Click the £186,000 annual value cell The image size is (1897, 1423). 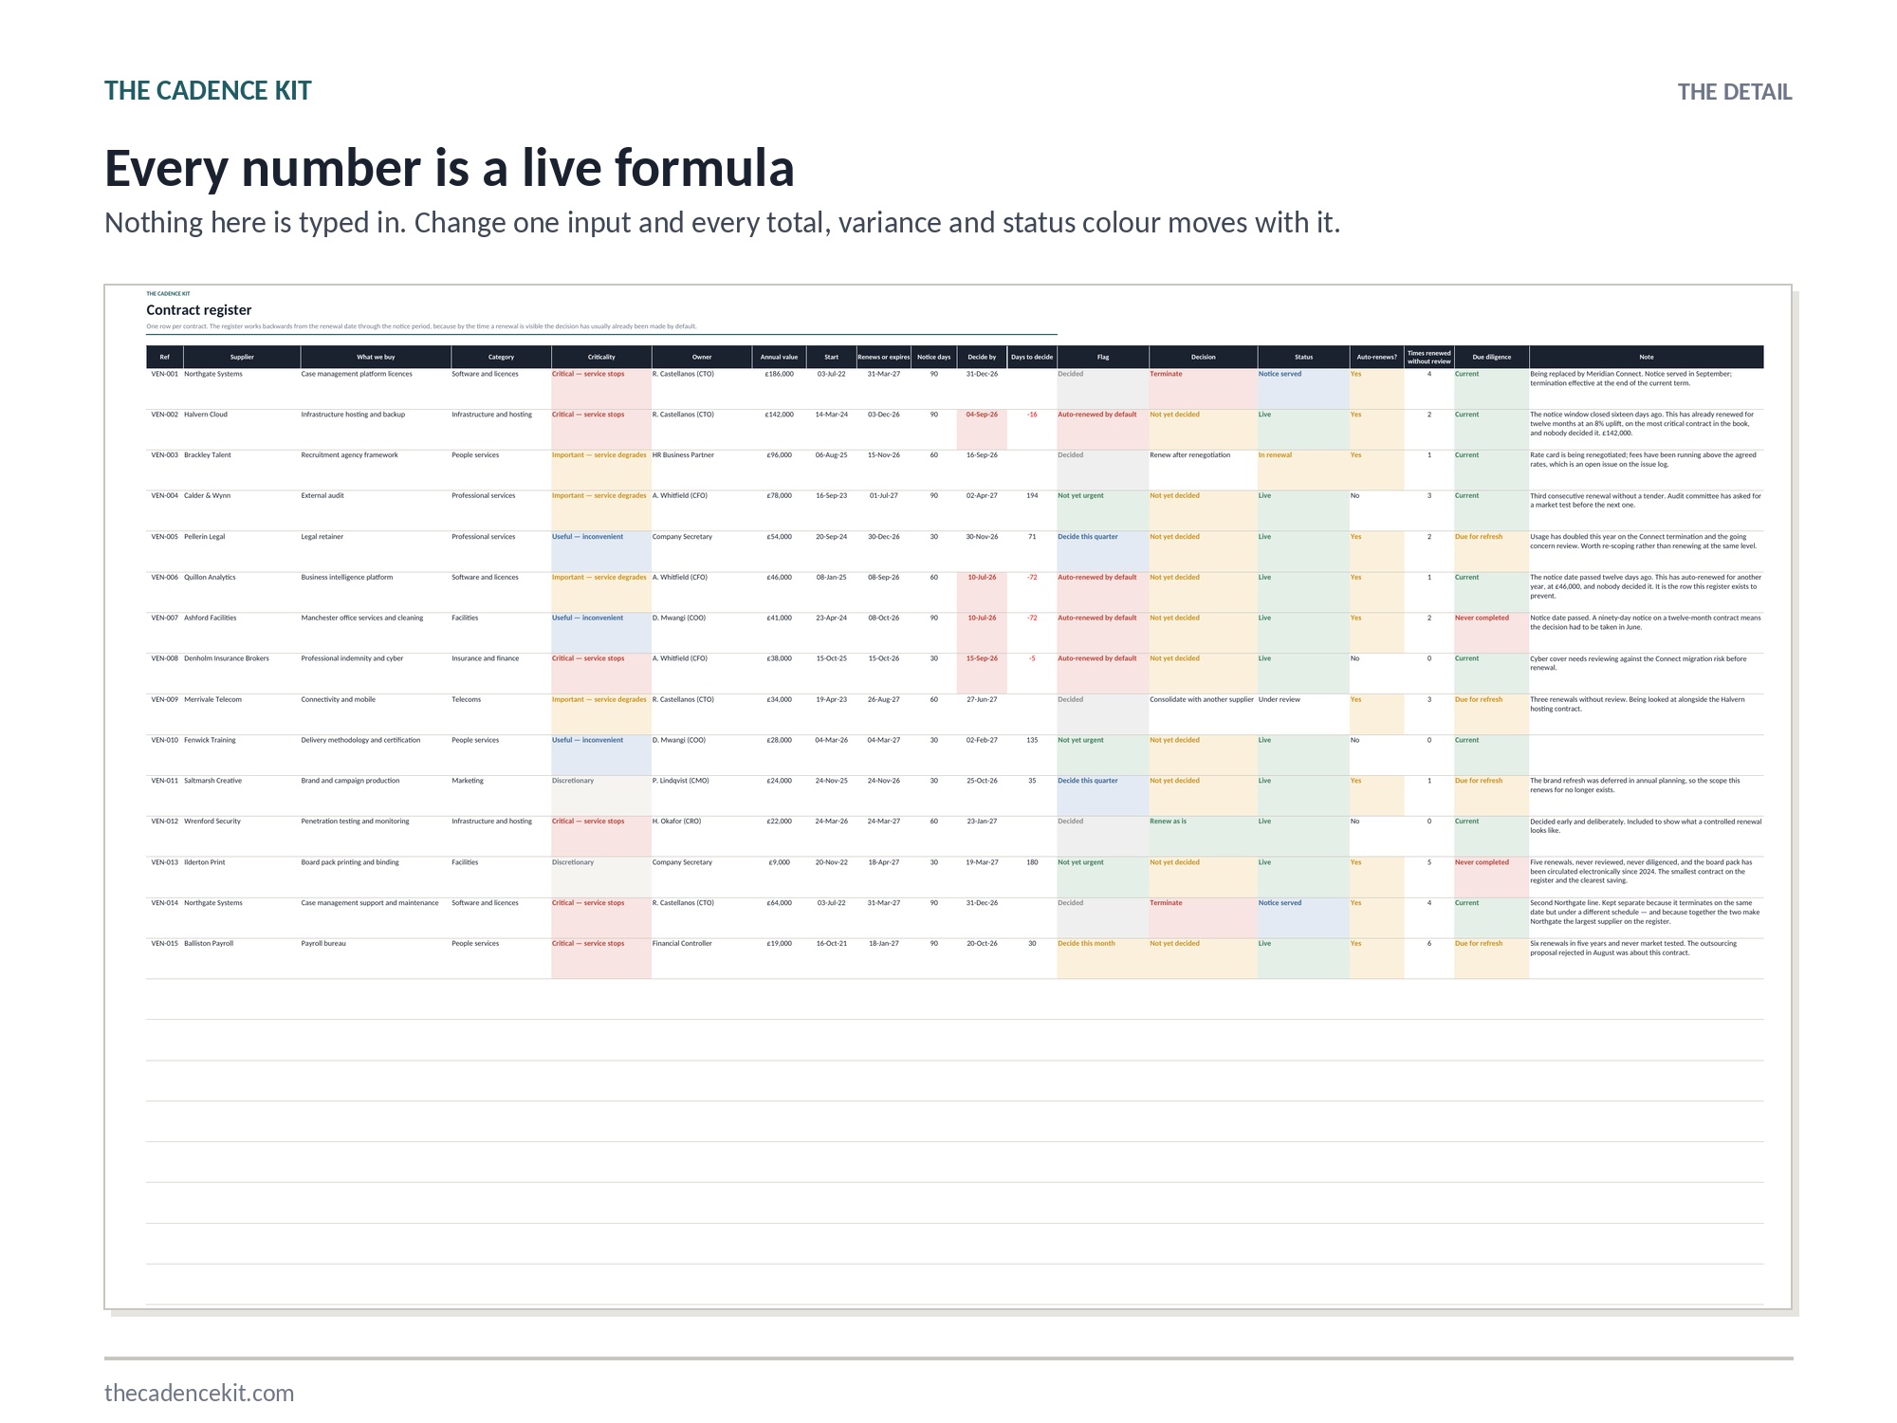click(x=780, y=374)
